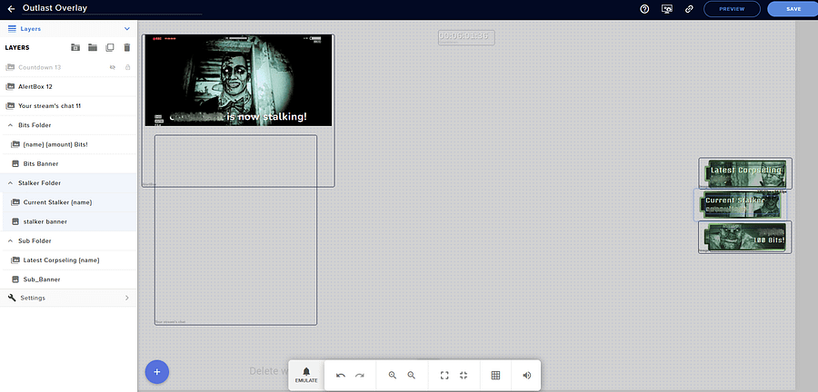Collapse the Bits Folder
This screenshot has width=818, height=392.
(10, 125)
